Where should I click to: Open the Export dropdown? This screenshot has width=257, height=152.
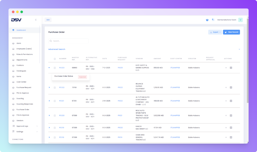point(215,32)
